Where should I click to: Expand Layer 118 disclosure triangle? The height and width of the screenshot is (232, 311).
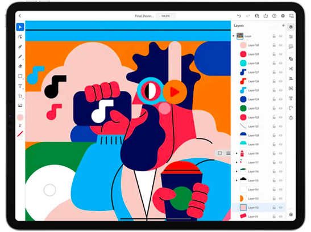point(237,153)
